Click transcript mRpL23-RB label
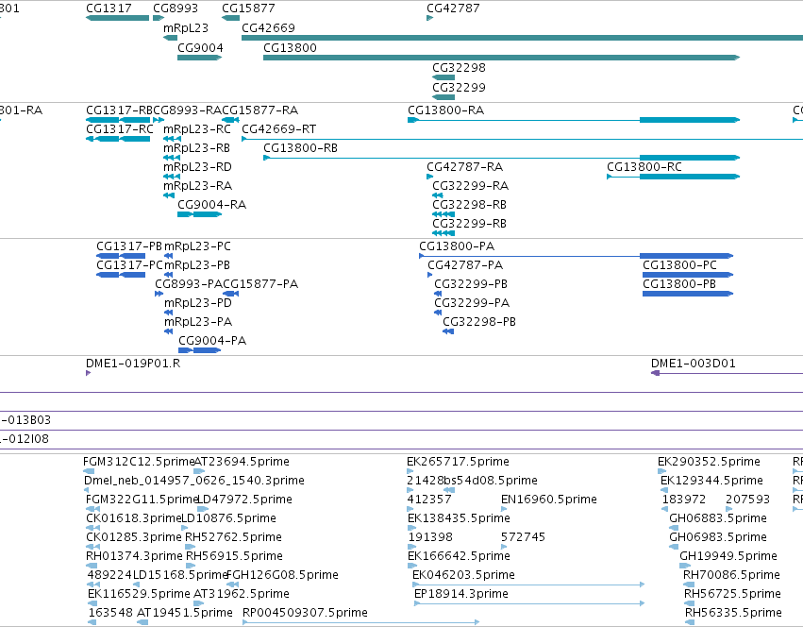803x627 pixels. [196, 148]
